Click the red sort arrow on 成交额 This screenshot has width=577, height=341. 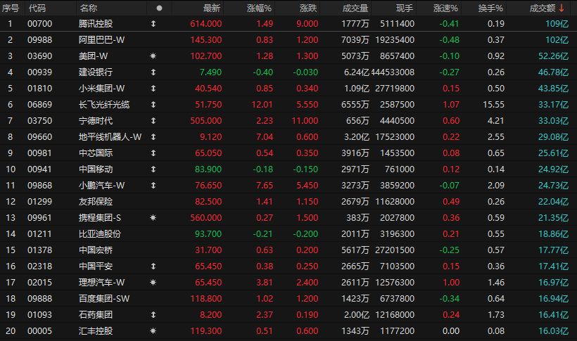point(562,8)
